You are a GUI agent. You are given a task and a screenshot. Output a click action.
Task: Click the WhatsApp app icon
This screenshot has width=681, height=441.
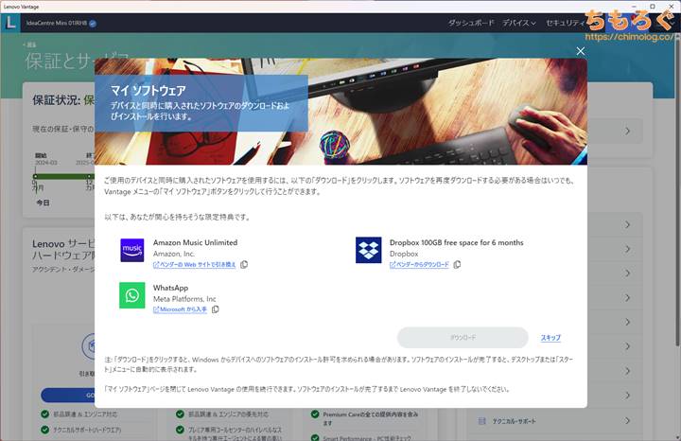tap(132, 295)
